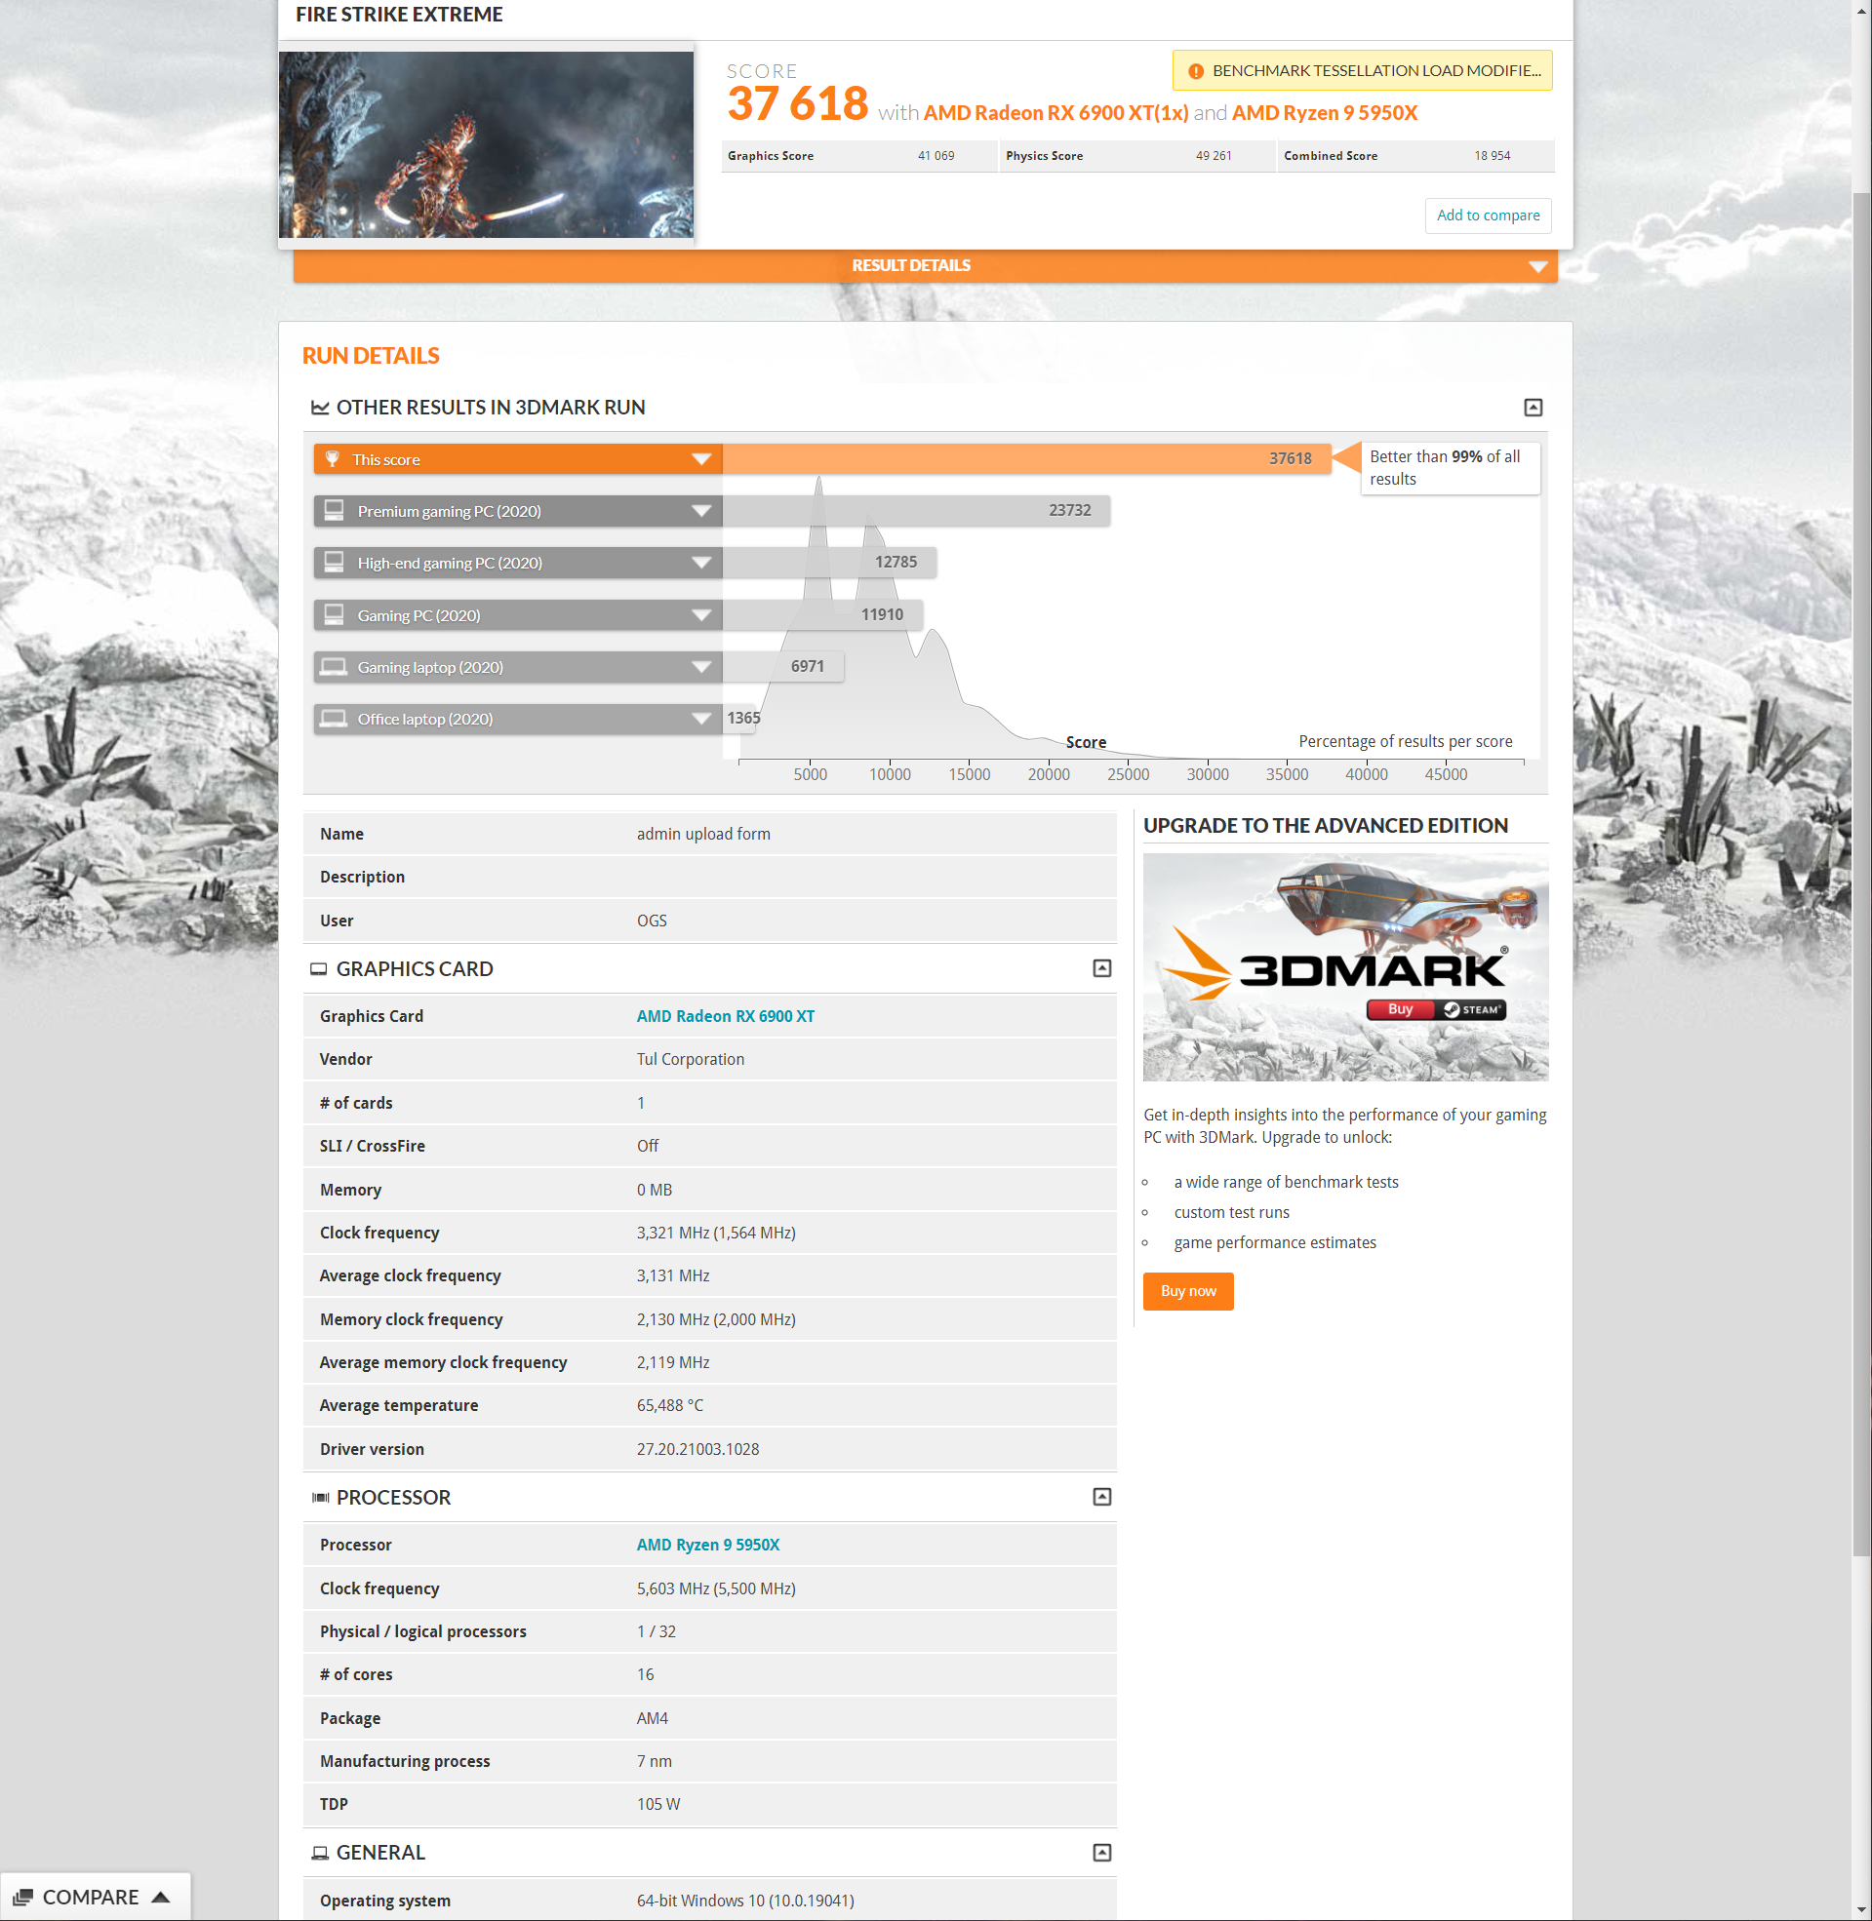Click the Buy now button
Image resolution: width=1872 pixels, height=1921 pixels.
(1188, 1291)
